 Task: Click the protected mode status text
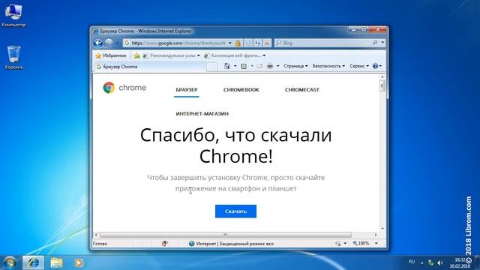point(247,244)
